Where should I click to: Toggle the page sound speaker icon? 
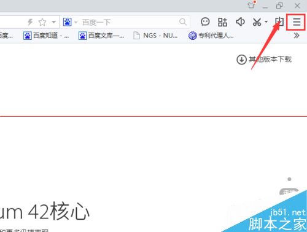[x=240, y=21]
